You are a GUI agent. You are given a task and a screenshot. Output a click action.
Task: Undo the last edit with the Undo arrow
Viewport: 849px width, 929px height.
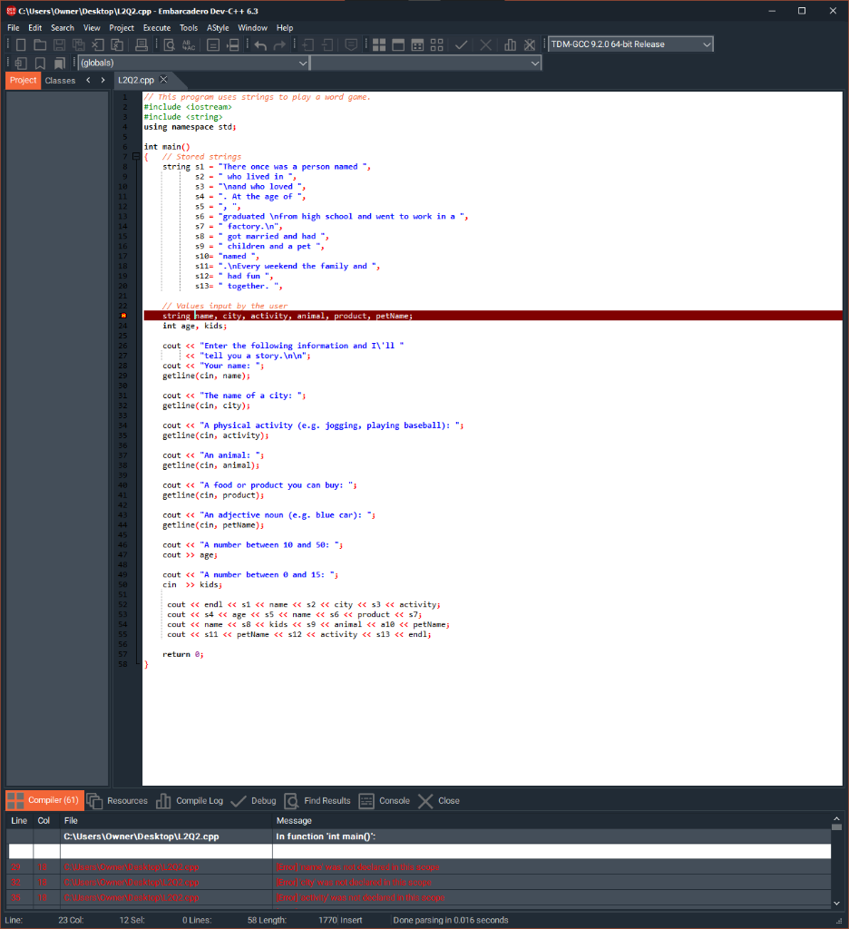259,44
